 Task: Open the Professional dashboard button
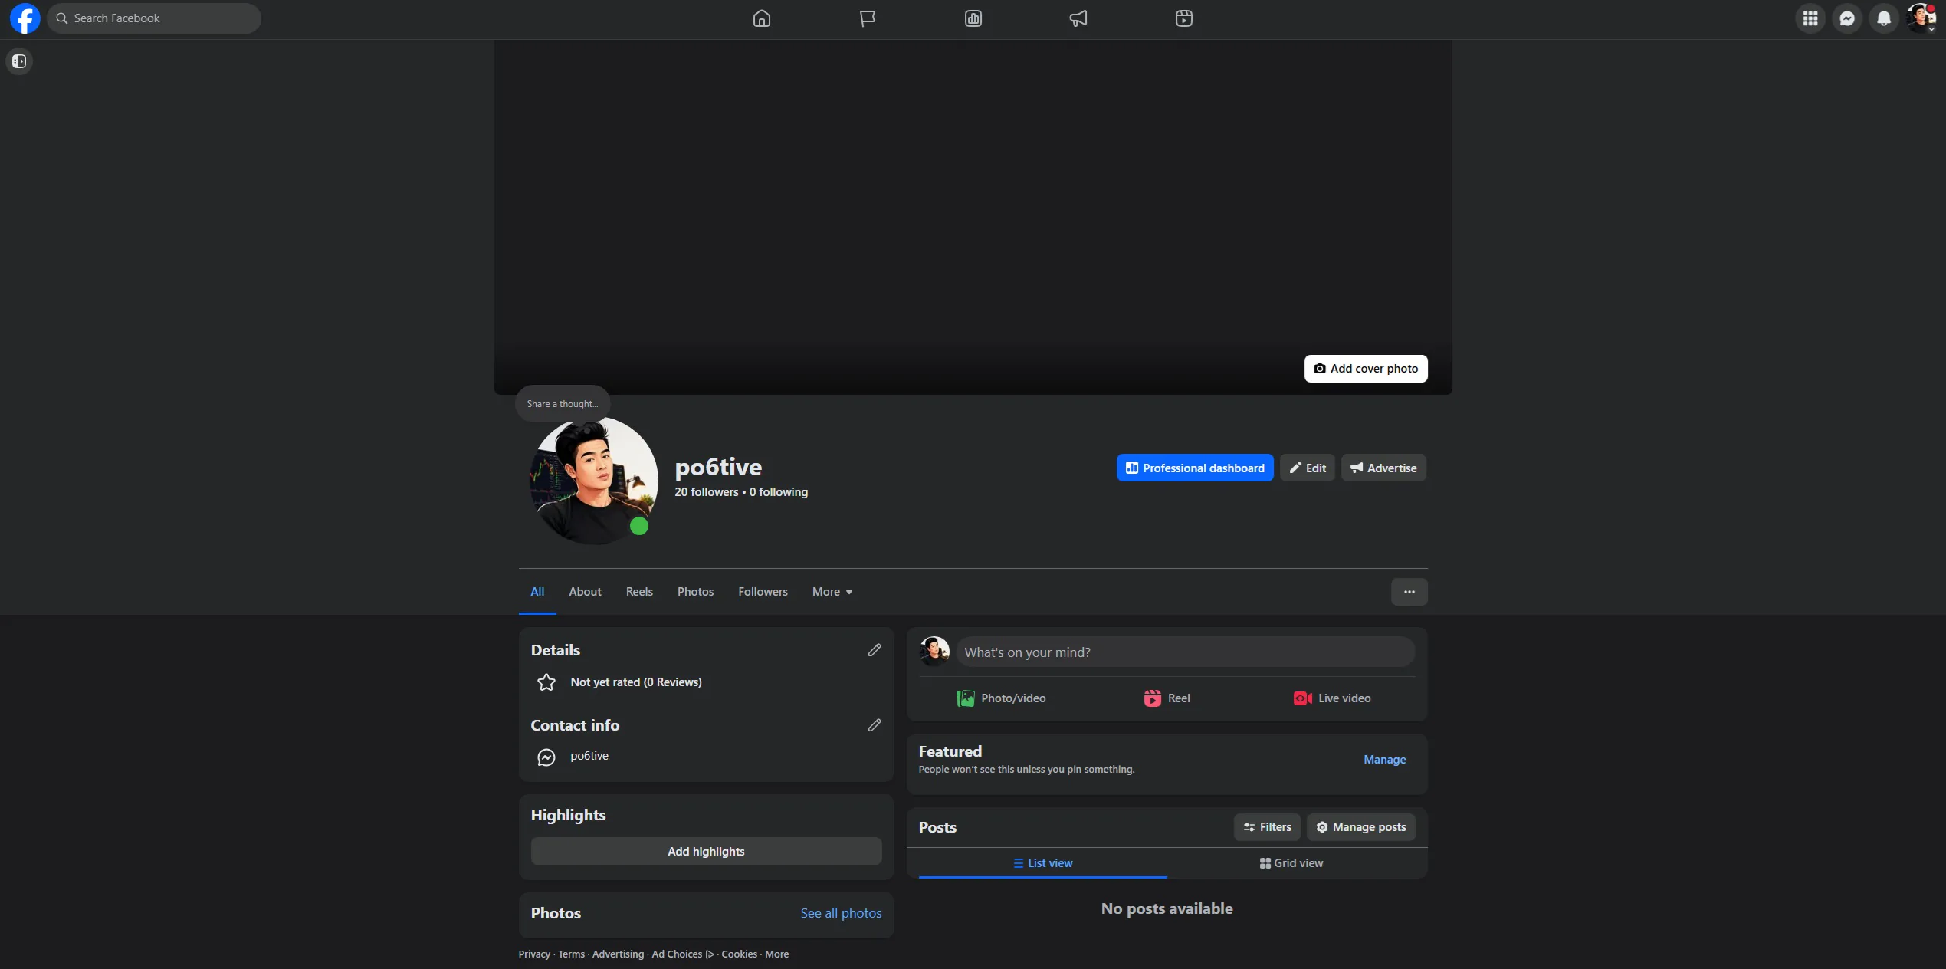(1195, 468)
